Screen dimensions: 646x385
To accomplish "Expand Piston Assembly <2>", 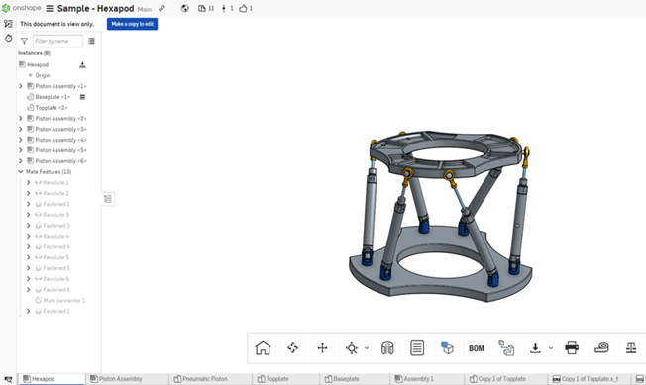I will (21, 119).
